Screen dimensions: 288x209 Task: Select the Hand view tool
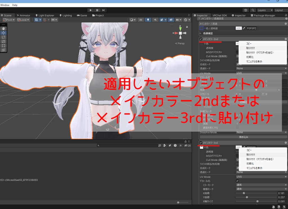(3, 28)
